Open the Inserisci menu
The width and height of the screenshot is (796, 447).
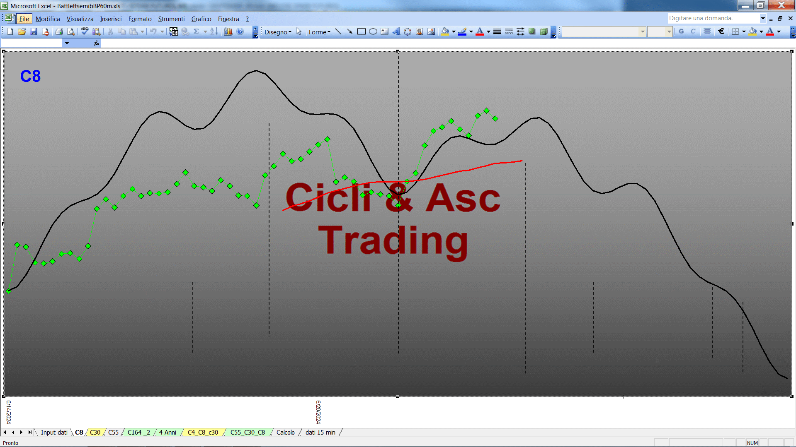[x=111, y=19]
